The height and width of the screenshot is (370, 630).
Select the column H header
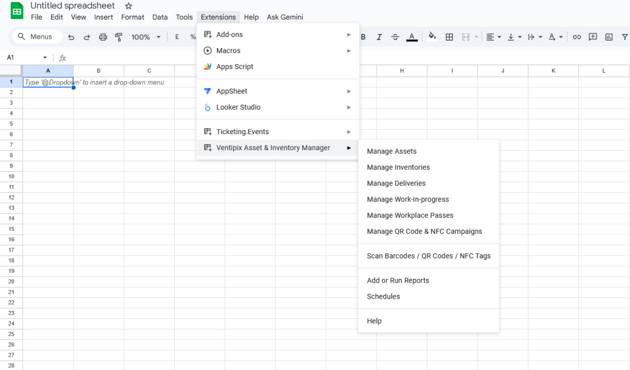tap(402, 71)
